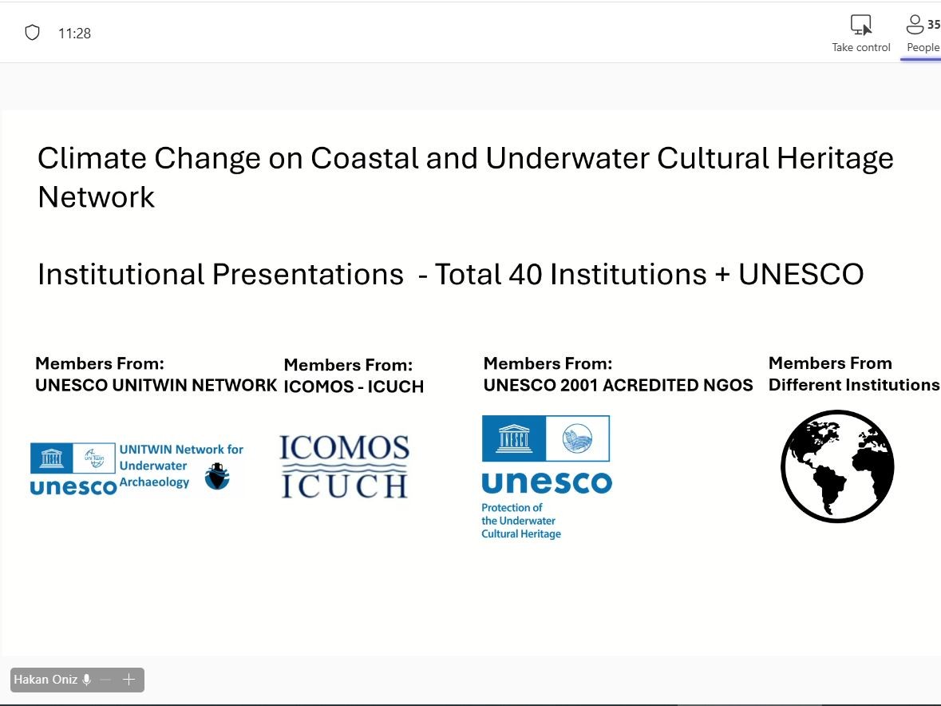Screen dimensions: 941x706
Task: Click the microphone icon beside Hakan Oniz
Action: click(x=86, y=680)
